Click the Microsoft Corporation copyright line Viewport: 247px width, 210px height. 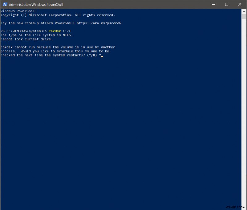(57, 15)
